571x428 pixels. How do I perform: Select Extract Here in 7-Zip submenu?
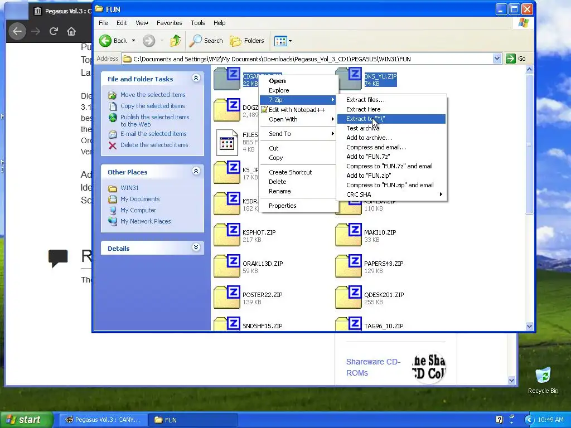tap(391, 109)
